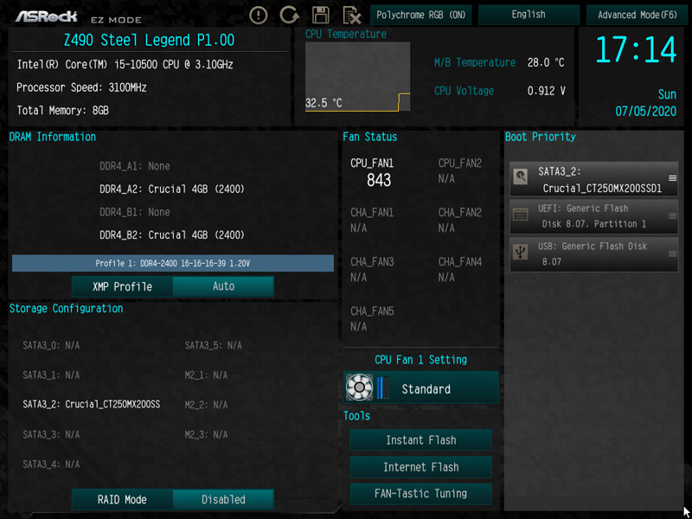Click DDR4_A1: None slot entry
This screenshot has height=519, width=692.
(x=135, y=166)
